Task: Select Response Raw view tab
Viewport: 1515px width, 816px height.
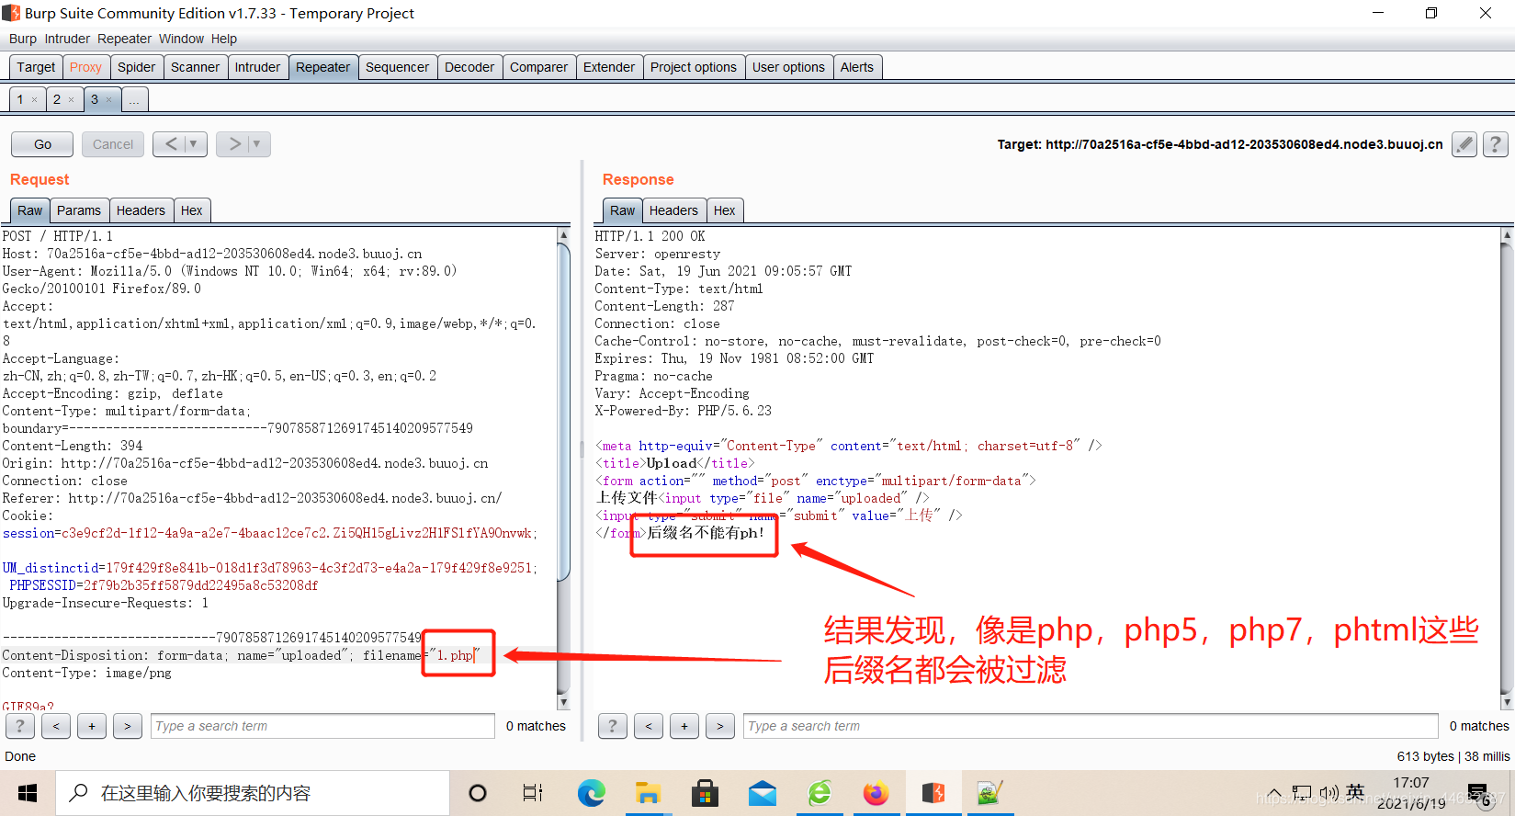Action: [x=622, y=210]
